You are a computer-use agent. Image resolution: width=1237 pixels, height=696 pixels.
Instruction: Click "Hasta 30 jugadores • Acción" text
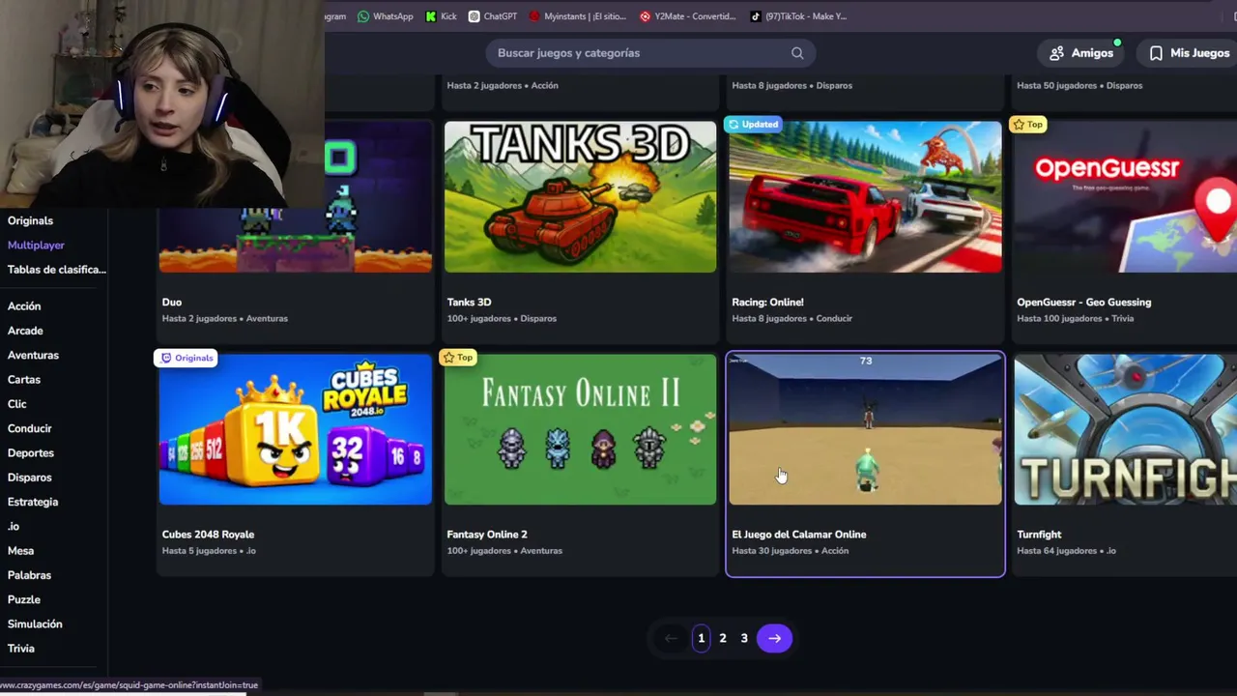pos(790,551)
